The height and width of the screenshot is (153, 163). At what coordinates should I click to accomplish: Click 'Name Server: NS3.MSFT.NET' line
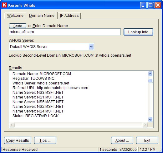[38, 93]
